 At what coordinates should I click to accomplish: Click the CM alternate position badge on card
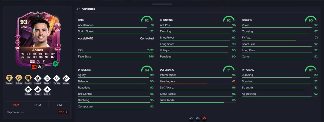[x=58, y=29]
